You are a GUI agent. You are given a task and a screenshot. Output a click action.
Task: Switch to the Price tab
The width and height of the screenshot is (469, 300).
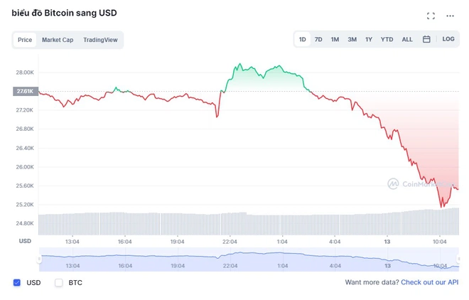point(25,40)
